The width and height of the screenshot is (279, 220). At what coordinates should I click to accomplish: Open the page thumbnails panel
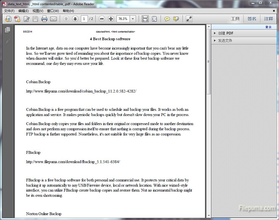pos(8,30)
